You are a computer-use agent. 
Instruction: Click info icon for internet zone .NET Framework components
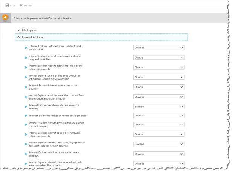[x=26, y=134]
